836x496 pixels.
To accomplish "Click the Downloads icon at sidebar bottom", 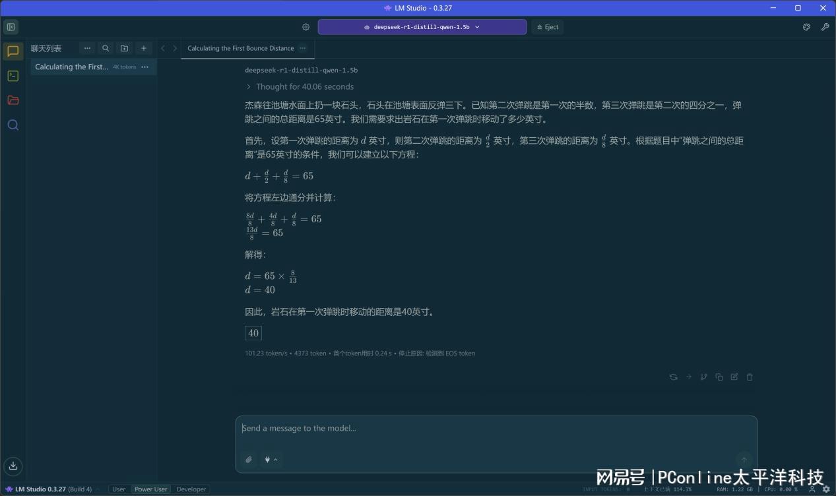I will (x=13, y=466).
